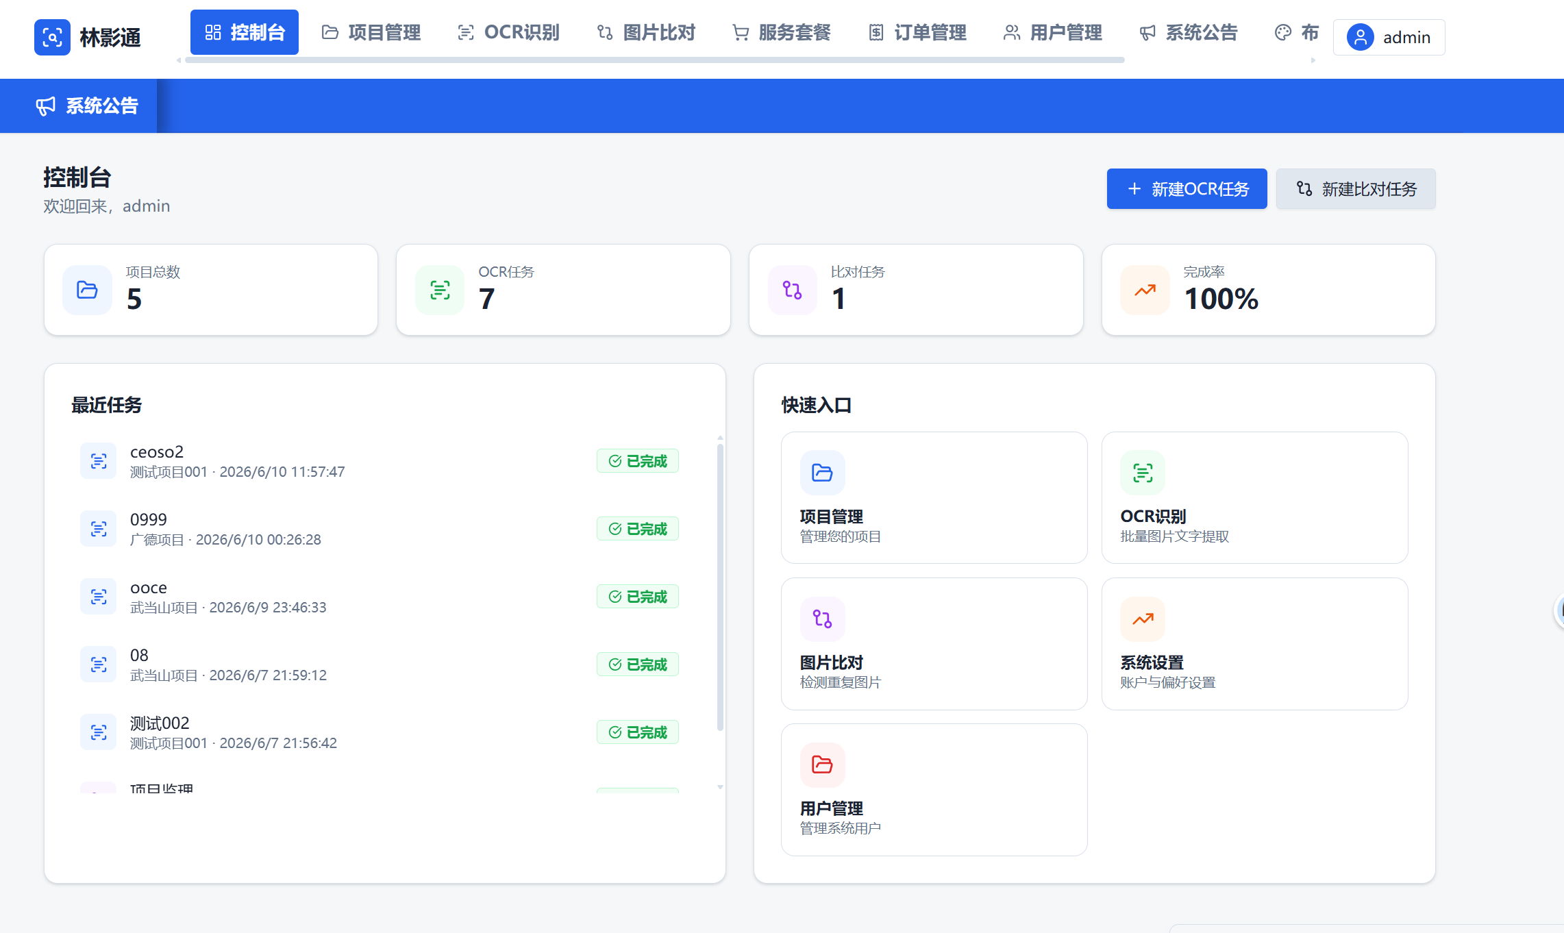Click the recent tasks list scrollbar
1564x933 pixels.
(720, 587)
